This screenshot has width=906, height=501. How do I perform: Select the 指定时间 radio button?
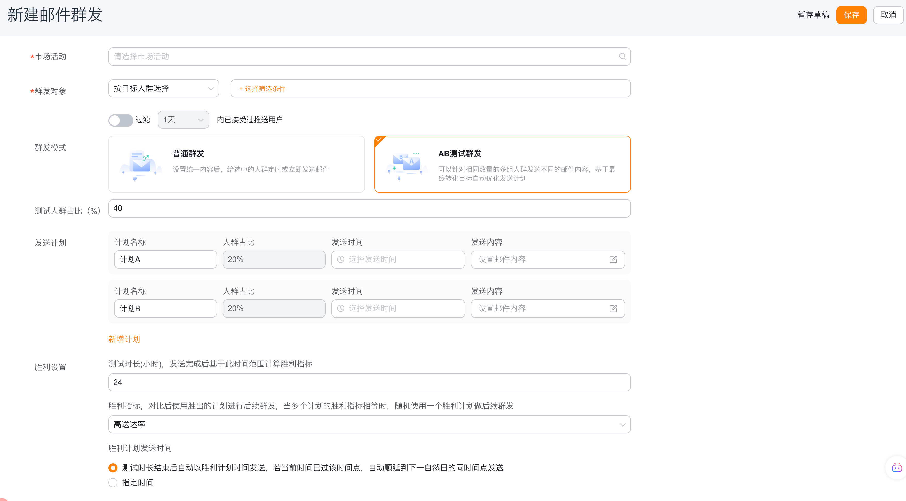[113, 483]
